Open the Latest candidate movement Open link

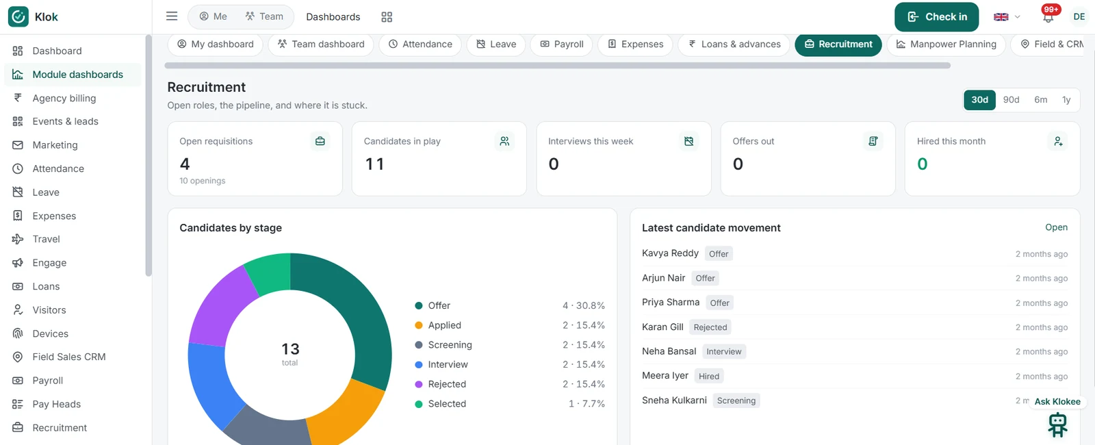tap(1056, 227)
